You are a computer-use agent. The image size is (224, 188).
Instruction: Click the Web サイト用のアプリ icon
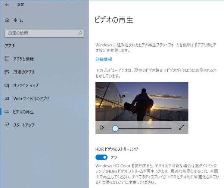pos(7,98)
